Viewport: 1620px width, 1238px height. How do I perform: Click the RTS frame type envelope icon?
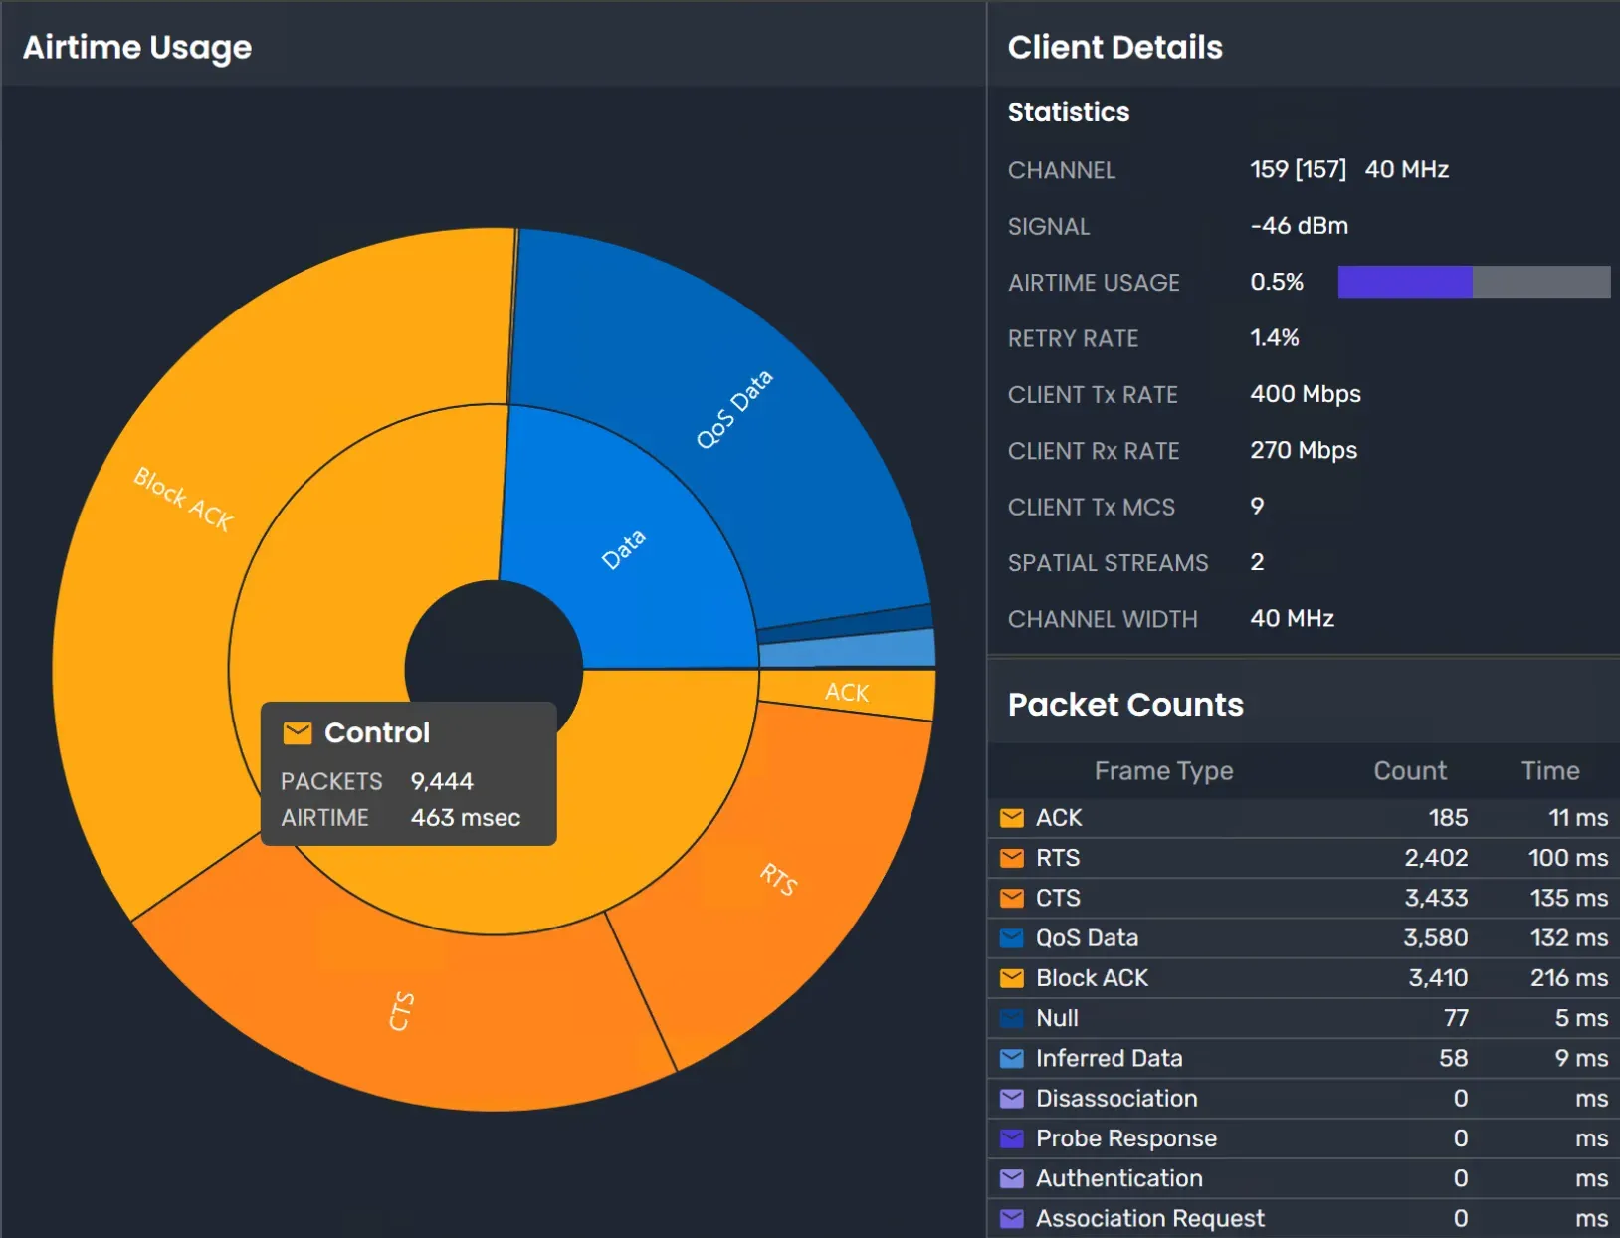[1012, 857]
